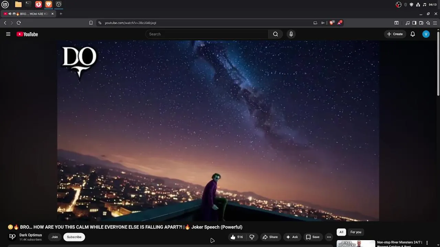Bookmark this page in the address bar

tap(91, 23)
